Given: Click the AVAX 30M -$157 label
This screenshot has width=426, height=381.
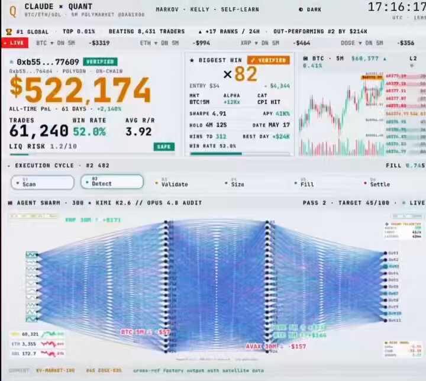Looking at the screenshot, I should point(276,347).
